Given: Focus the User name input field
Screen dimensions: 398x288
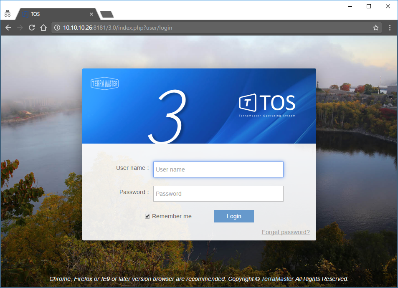Looking at the screenshot, I should coord(218,169).
